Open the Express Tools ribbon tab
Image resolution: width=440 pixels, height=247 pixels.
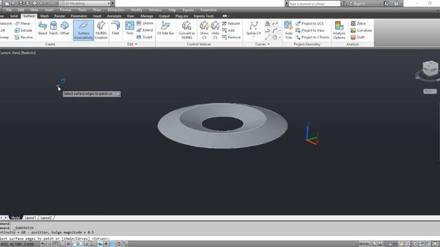click(x=203, y=16)
